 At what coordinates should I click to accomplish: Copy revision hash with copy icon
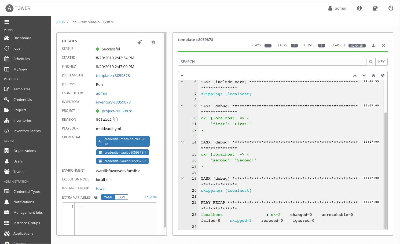(x=116, y=119)
